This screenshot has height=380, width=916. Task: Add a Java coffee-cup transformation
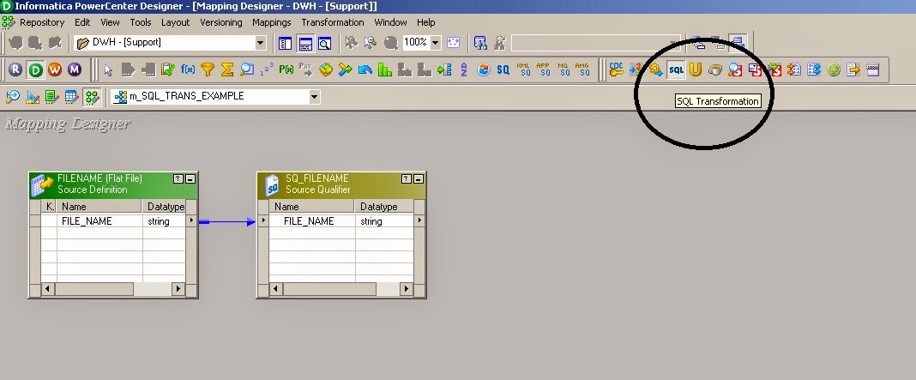(715, 69)
